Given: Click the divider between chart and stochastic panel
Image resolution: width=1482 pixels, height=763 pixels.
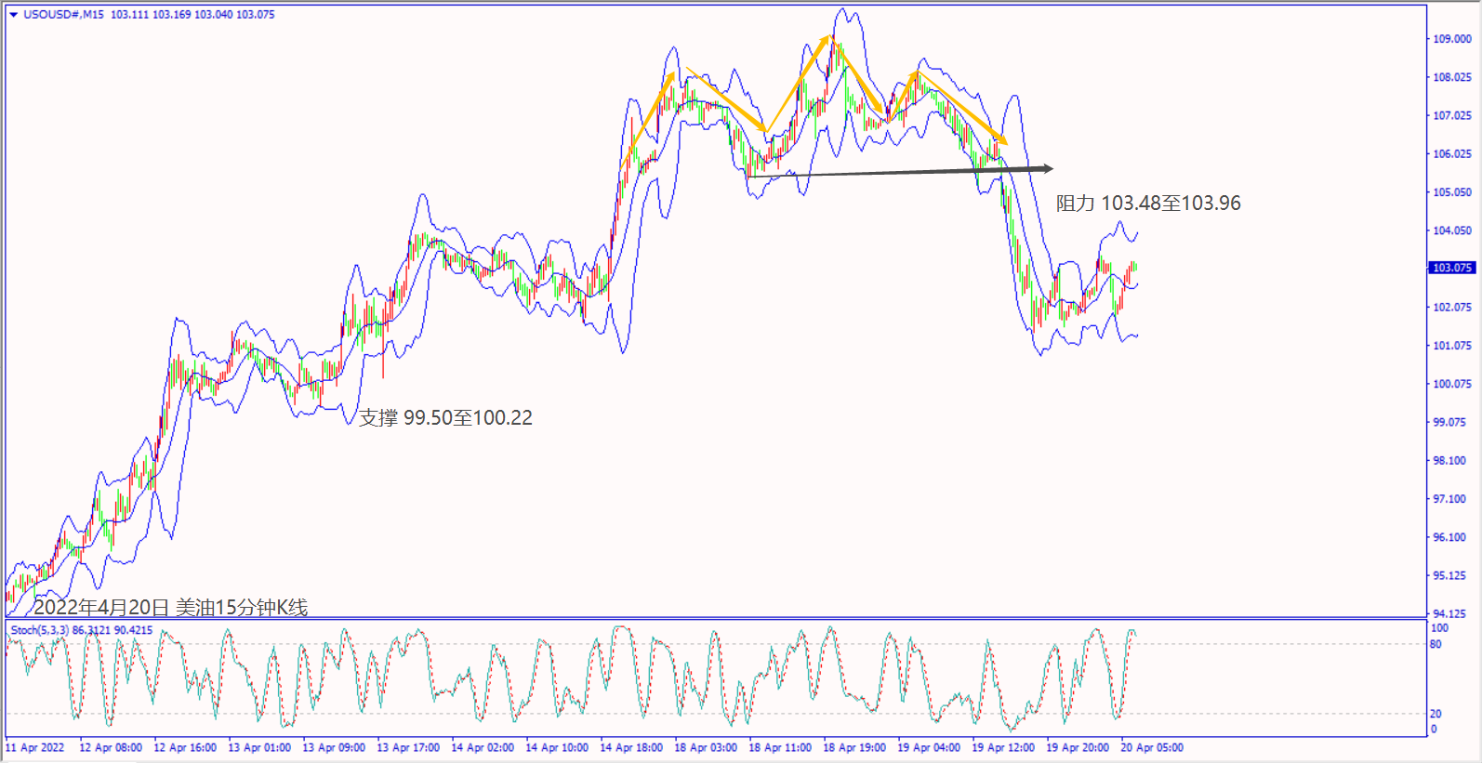Looking at the screenshot, I should (x=716, y=618).
